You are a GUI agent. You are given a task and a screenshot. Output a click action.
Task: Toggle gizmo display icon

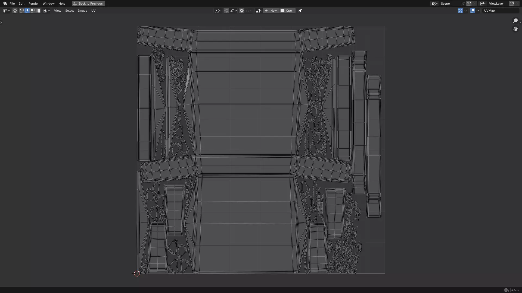click(460, 11)
